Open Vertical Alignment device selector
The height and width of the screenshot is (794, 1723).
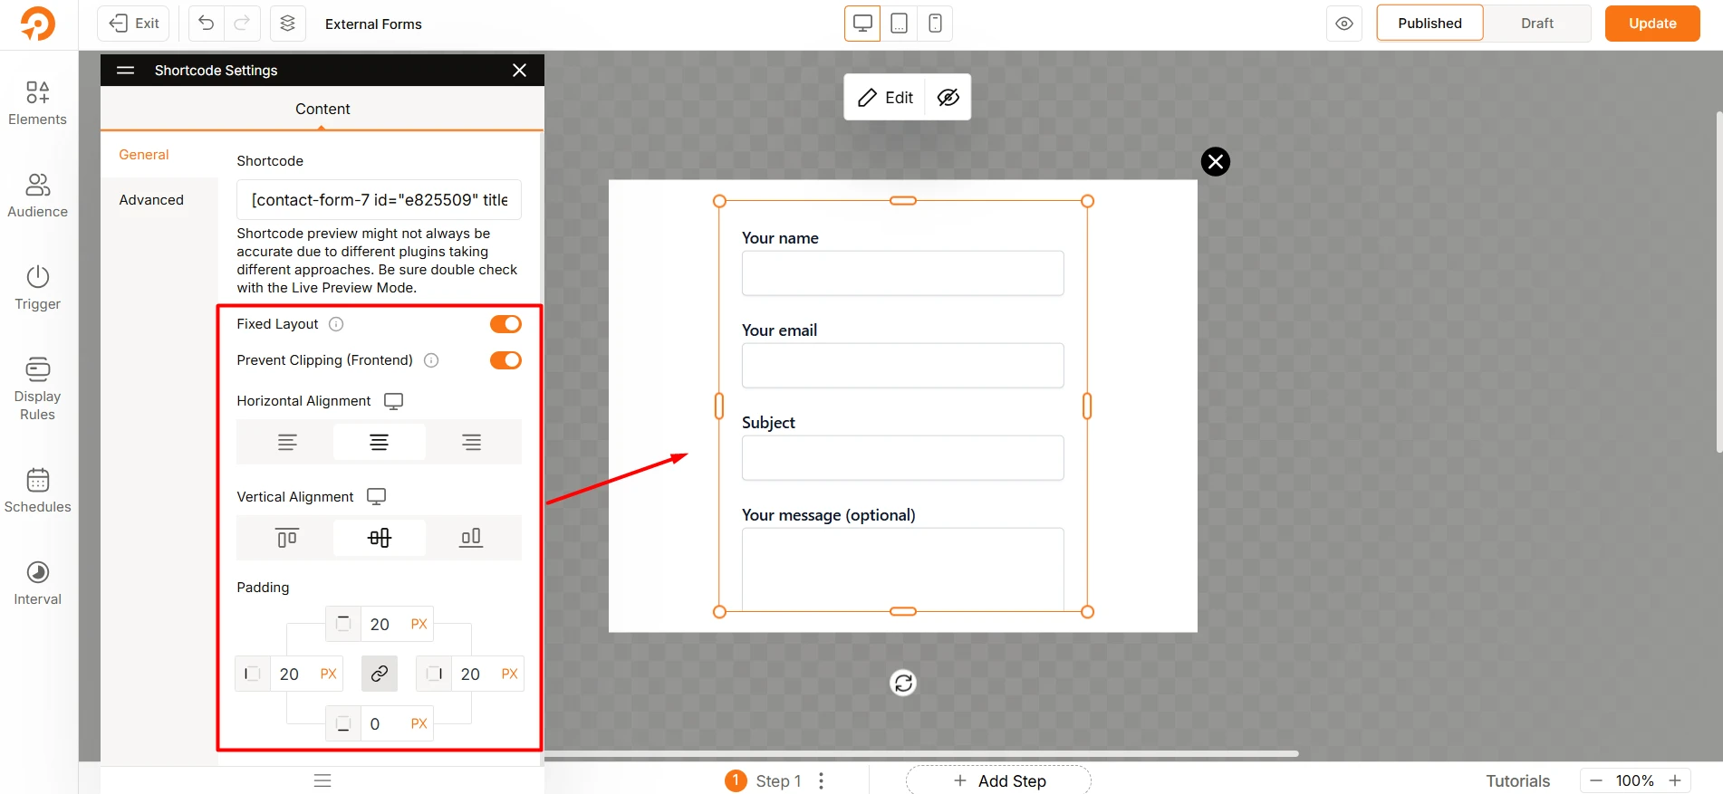point(376,496)
